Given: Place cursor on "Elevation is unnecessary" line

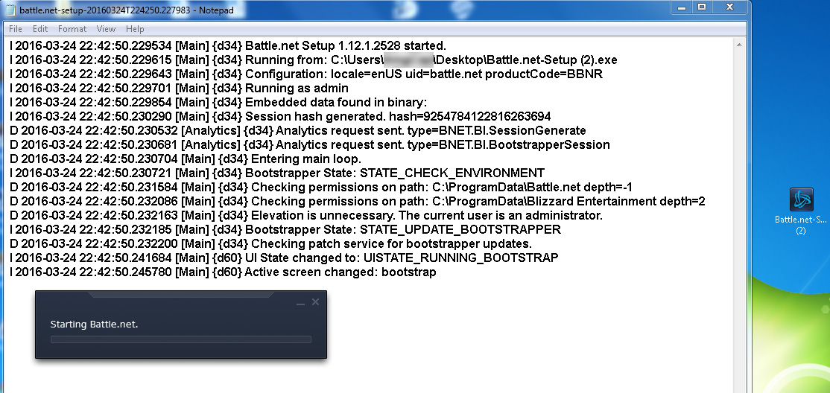Looking at the screenshot, I should (425, 215).
